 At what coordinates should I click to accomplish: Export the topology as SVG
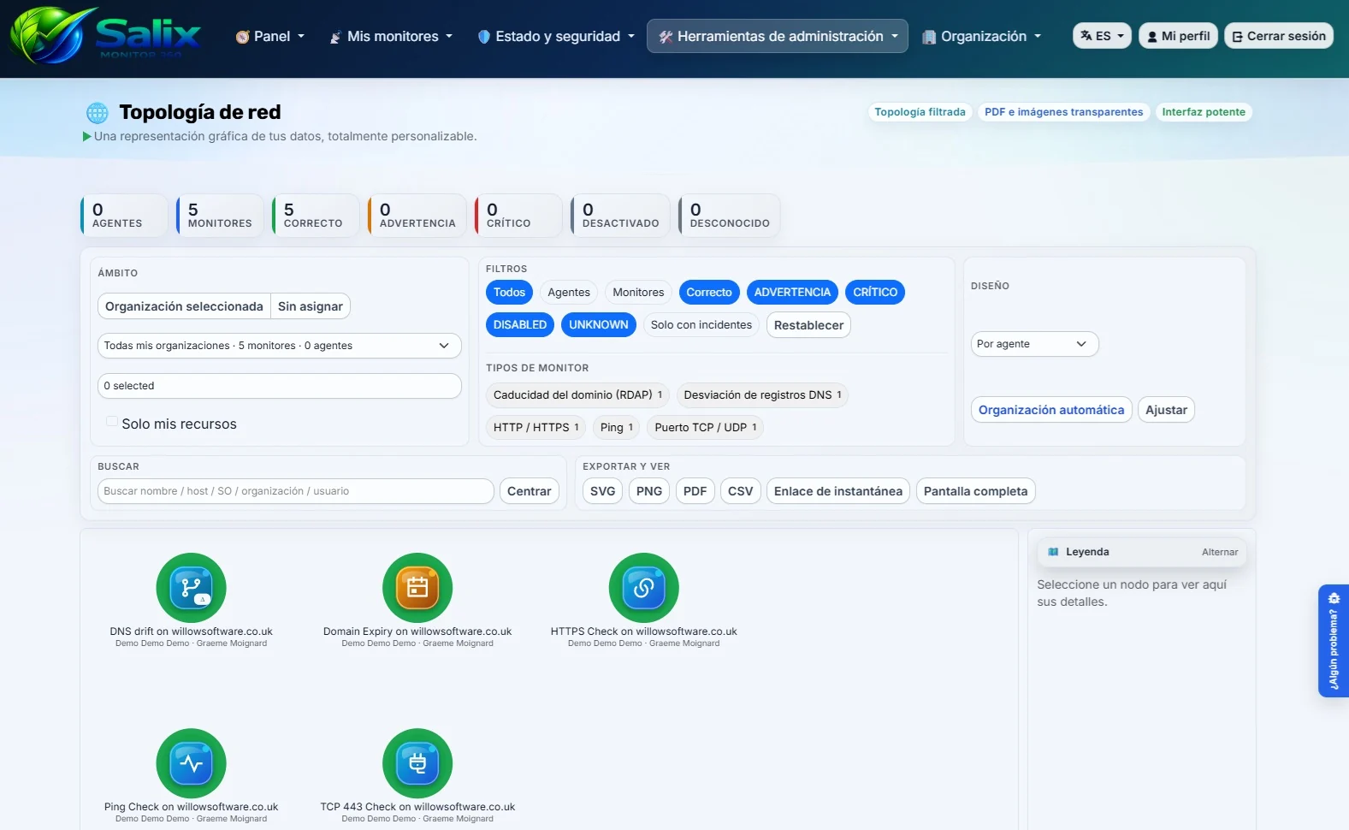click(x=602, y=491)
